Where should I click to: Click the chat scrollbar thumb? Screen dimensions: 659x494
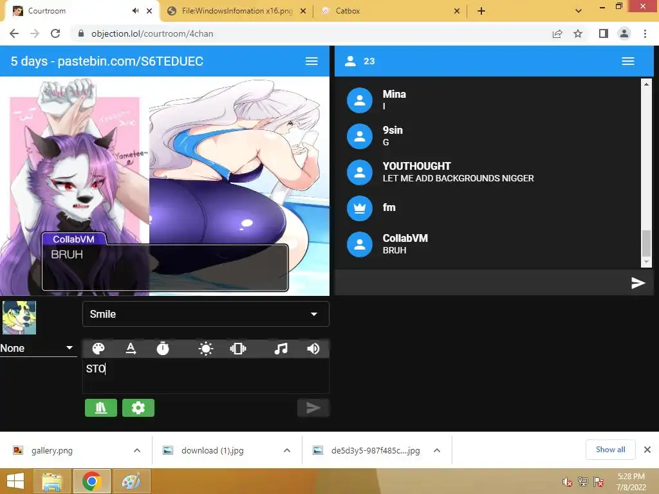(646, 243)
